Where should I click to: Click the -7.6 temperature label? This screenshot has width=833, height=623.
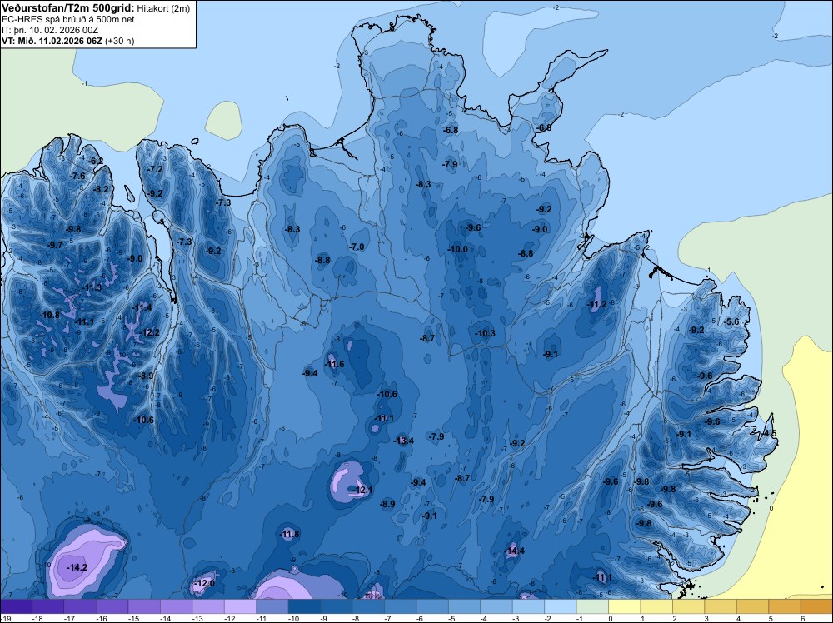point(77,176)
